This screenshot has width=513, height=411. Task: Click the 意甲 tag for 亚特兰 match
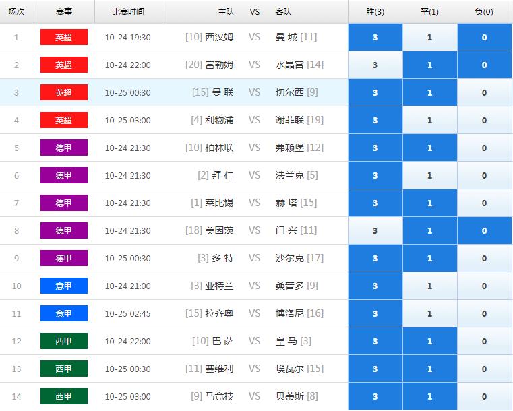click(64, 286)
